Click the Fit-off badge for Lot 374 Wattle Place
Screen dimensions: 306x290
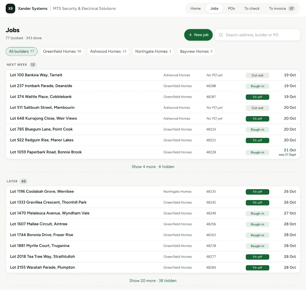coord(257,97)
